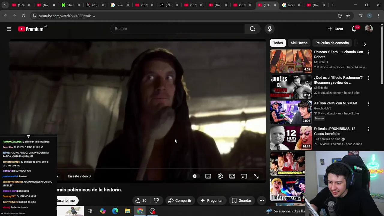This screenshot has height=216, width=384.
Task: Open Microsoft Edge from taskbar
Action: point(115,211)
